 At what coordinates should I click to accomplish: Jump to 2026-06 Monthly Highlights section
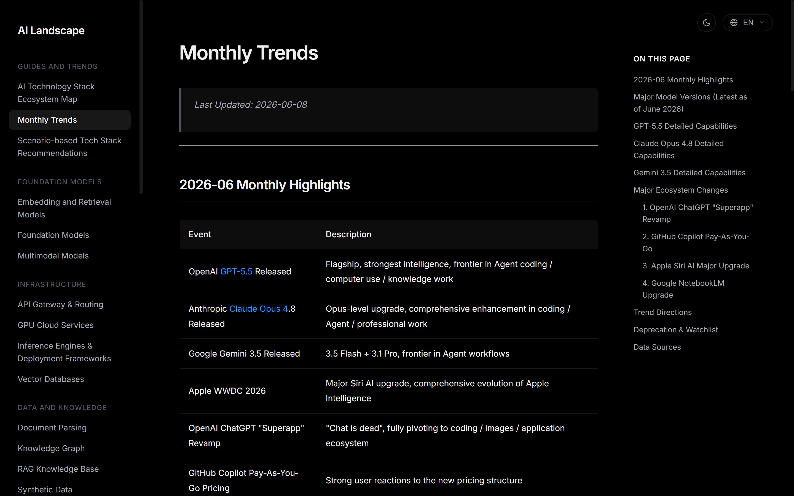click(683, 80)
